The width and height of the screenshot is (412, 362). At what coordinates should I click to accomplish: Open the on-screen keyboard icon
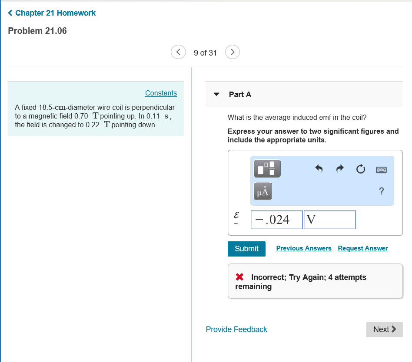(x=381, y=169)
